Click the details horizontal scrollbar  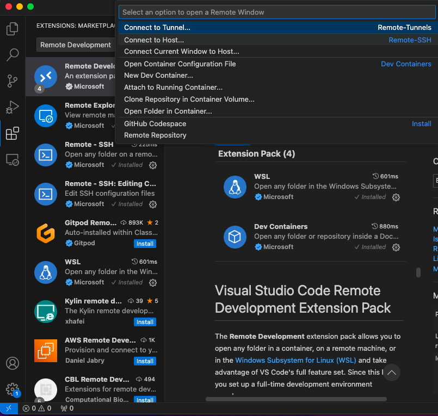296,399
